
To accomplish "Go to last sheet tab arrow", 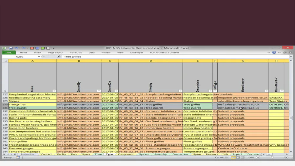I will coord(15,154).
